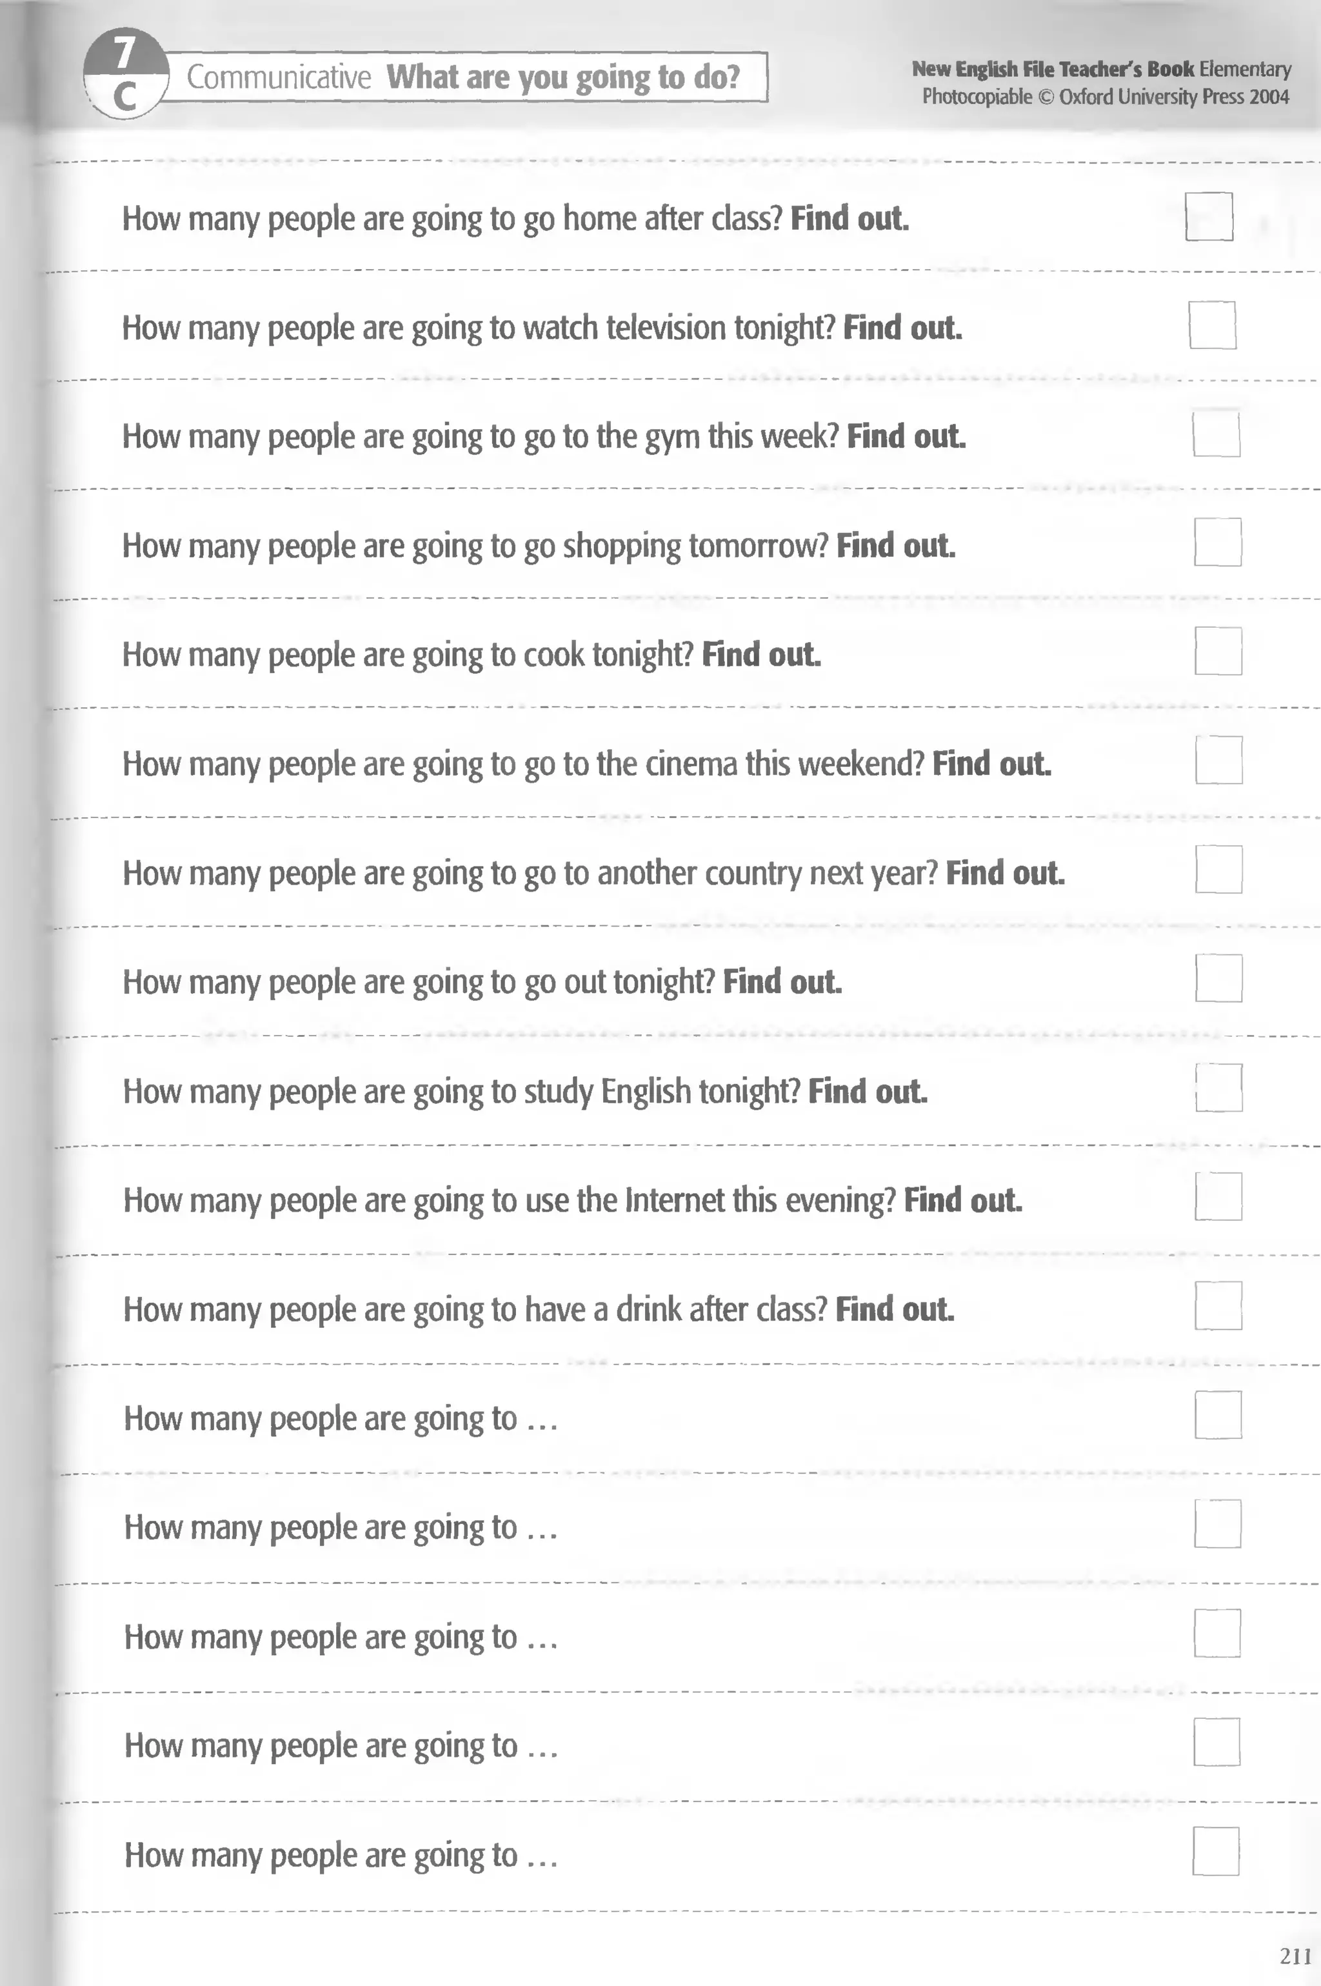
Task: Tick the gym this week checkbox
Action: [1216, 434]
